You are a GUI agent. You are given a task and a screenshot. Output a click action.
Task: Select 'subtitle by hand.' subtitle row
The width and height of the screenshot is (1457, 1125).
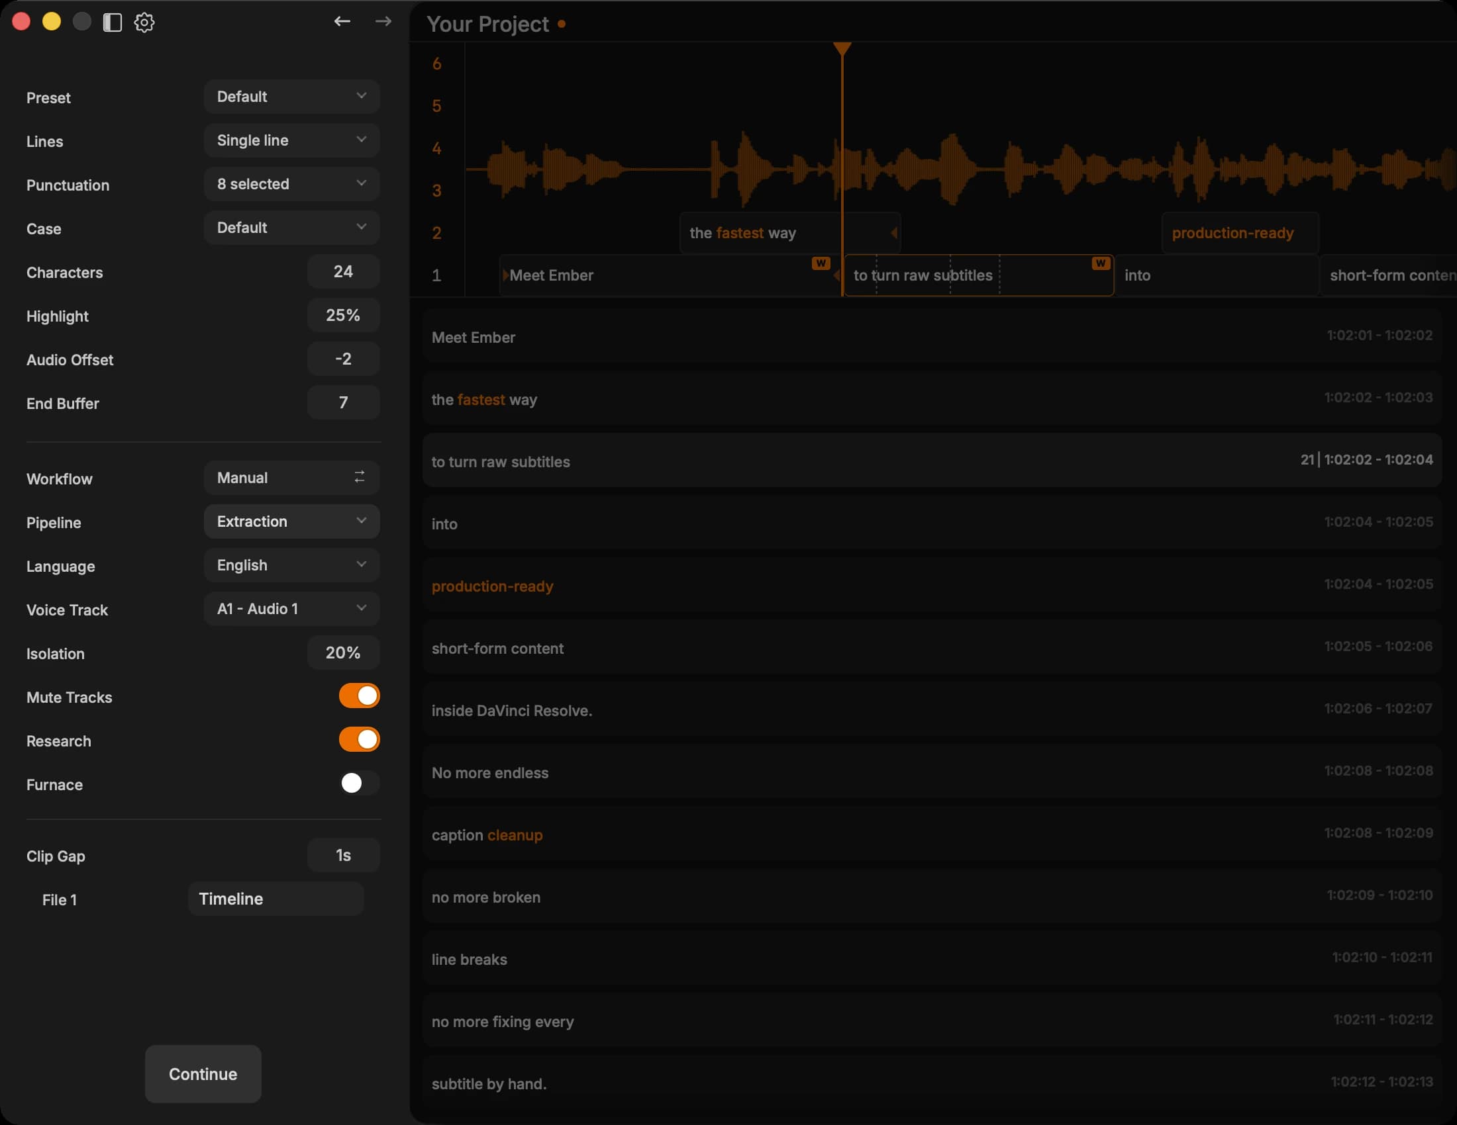tap(932, 1083)
